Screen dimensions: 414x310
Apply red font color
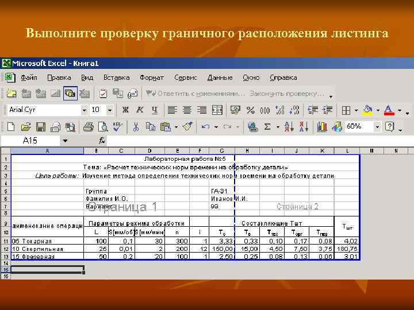coord(389,110)
